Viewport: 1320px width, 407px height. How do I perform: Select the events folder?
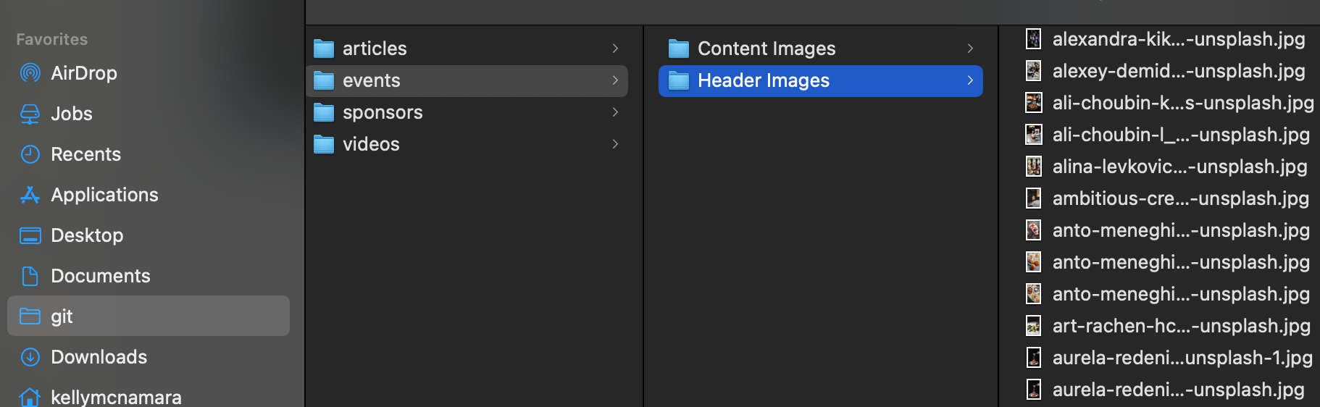tap(467, 80)
